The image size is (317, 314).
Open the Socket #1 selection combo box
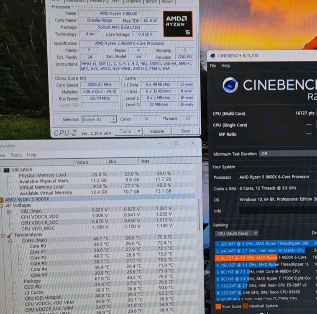99,119
